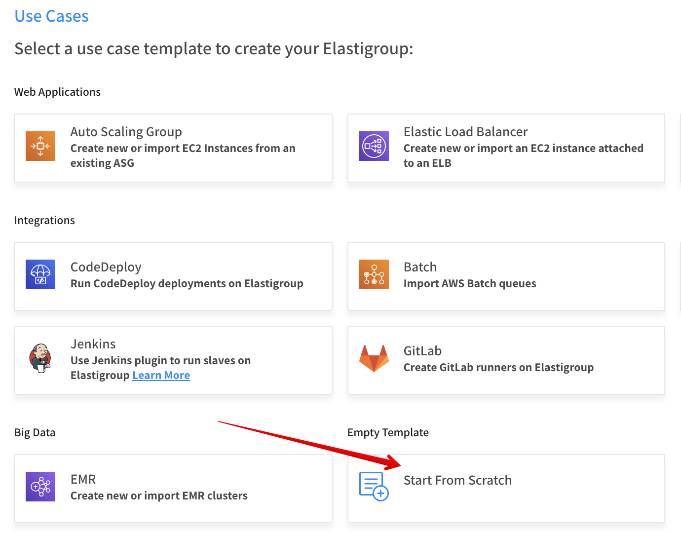Viewport: 681px width, 534px height.
Task: Click the "Import AWS Batch queues" description
Action: (469, 284)
